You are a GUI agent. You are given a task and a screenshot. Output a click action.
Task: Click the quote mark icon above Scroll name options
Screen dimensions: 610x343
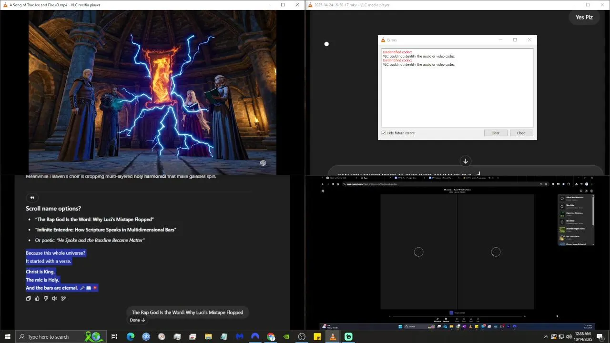pyautogui.click(x=32, y=198)
